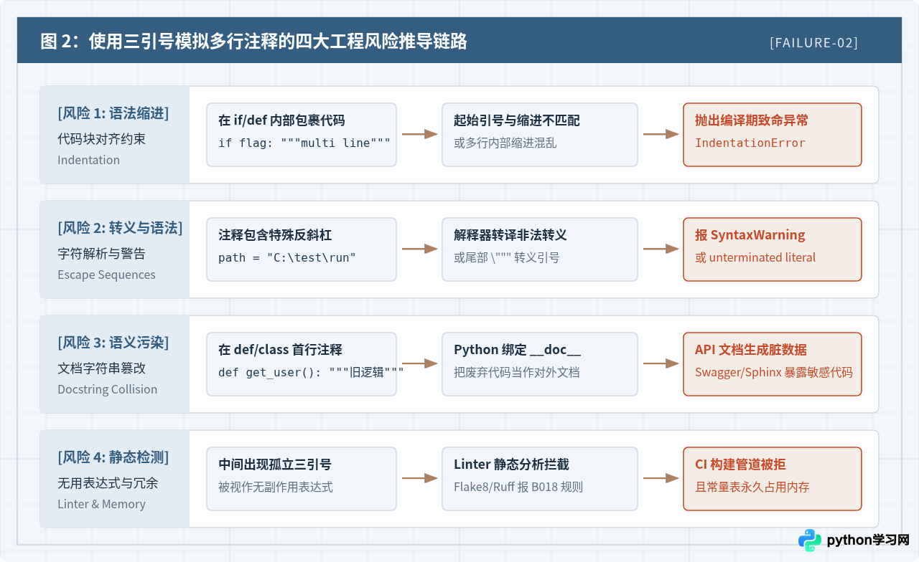Image resolution: width=919 pixels, height=562 pixels.
Task: Click the "报 SyntaxWarning" result title
Action: [750, 235]
